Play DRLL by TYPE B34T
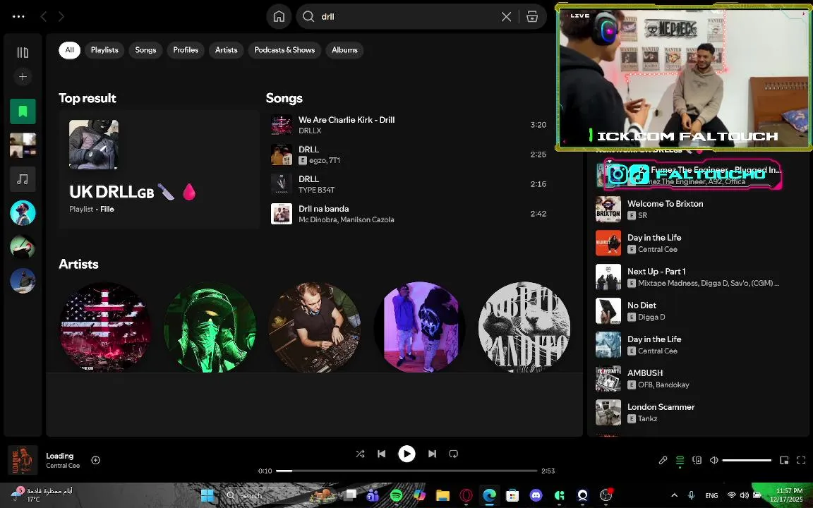 [409, 184]
